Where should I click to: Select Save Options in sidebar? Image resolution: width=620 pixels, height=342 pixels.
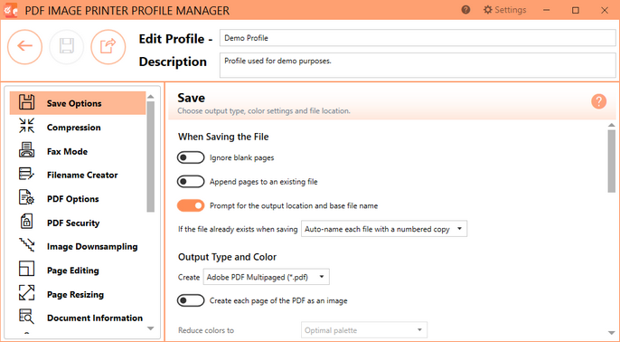tap(78, 103)
